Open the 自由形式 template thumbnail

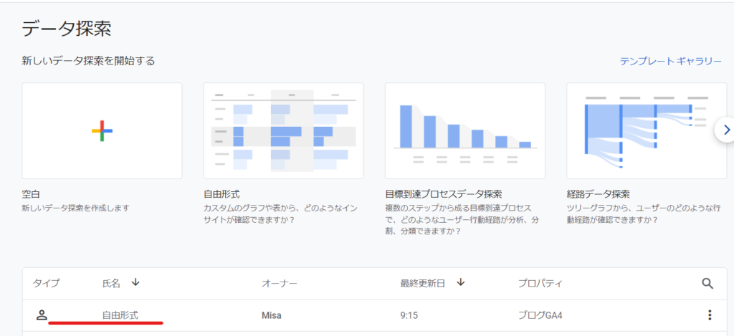pos(283,130)
